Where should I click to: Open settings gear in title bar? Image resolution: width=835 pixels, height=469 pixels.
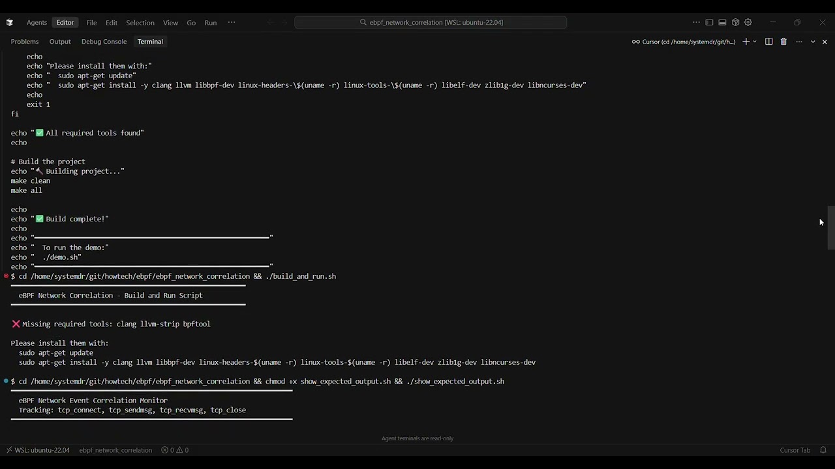click(x=748, y=22)
